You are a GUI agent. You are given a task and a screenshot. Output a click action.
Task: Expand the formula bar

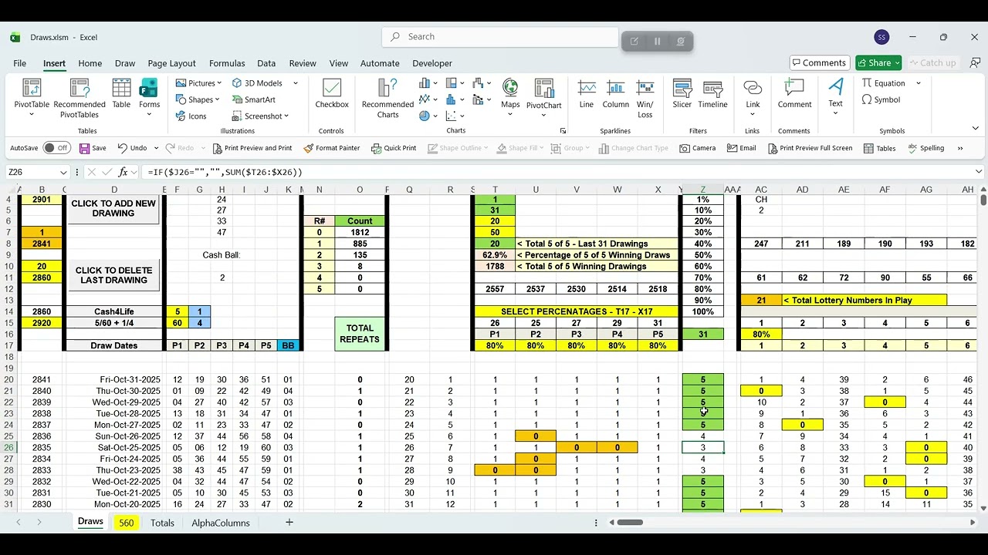pos(979,172)
